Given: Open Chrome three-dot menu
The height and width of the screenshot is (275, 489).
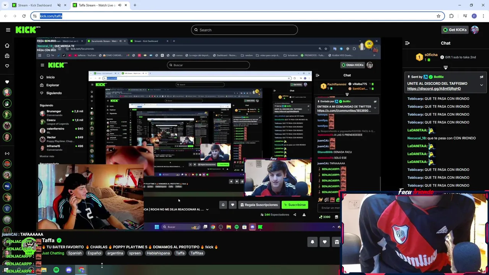Looking at the screenshot, I should [x=484, y=16].
